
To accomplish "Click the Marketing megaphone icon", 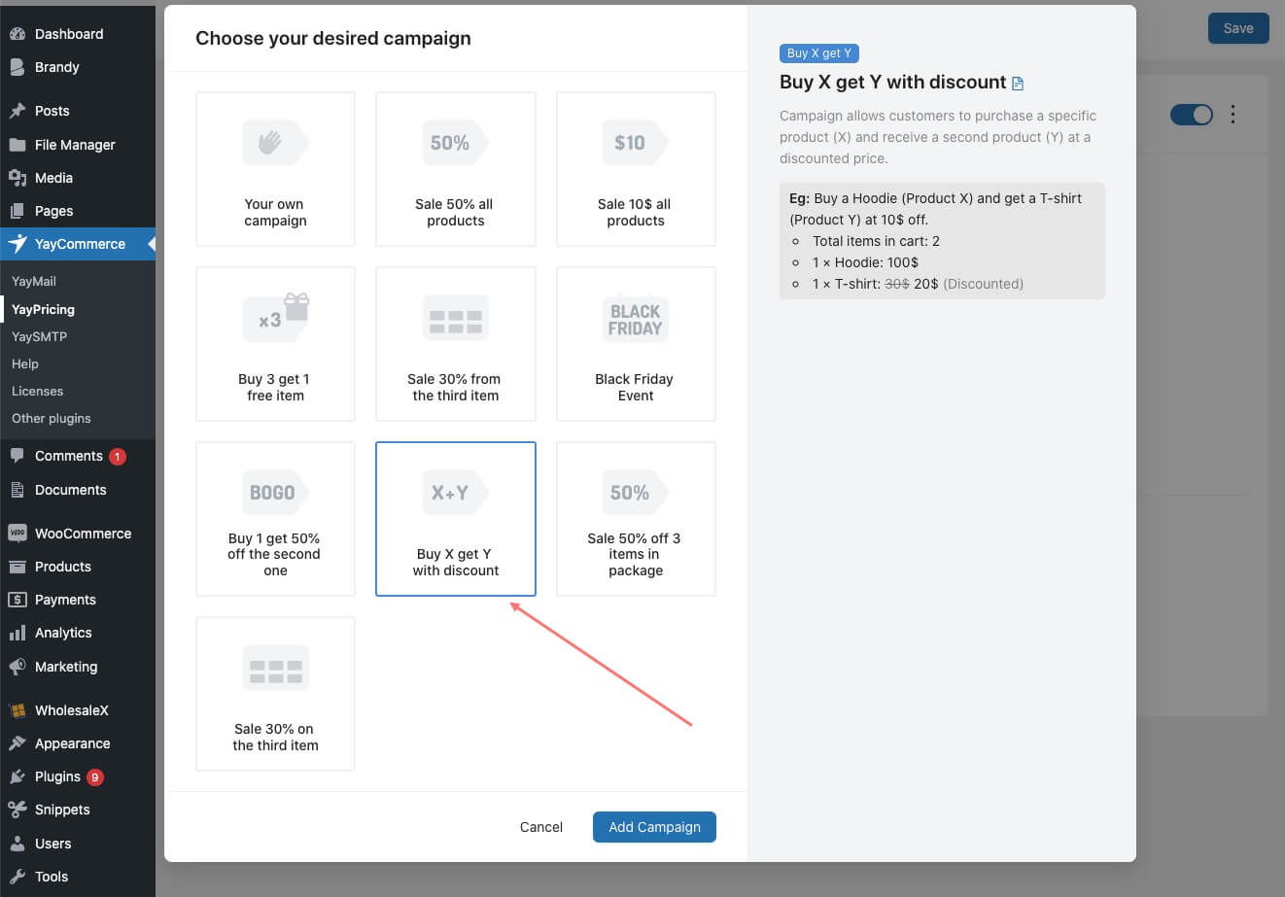I will [17, 667].
